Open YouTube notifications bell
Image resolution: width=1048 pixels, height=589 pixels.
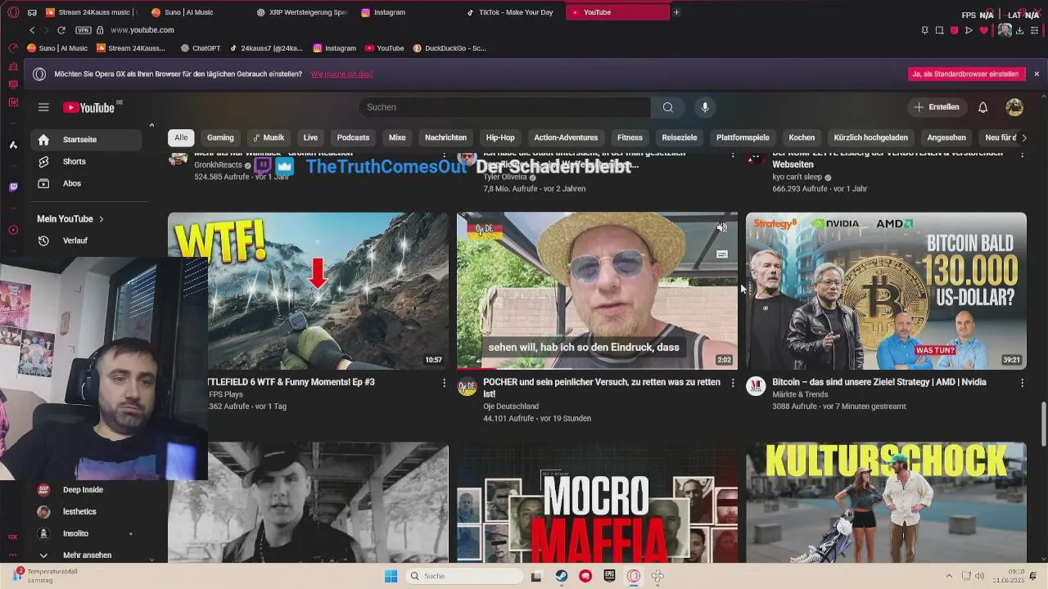tap(982, 107)
